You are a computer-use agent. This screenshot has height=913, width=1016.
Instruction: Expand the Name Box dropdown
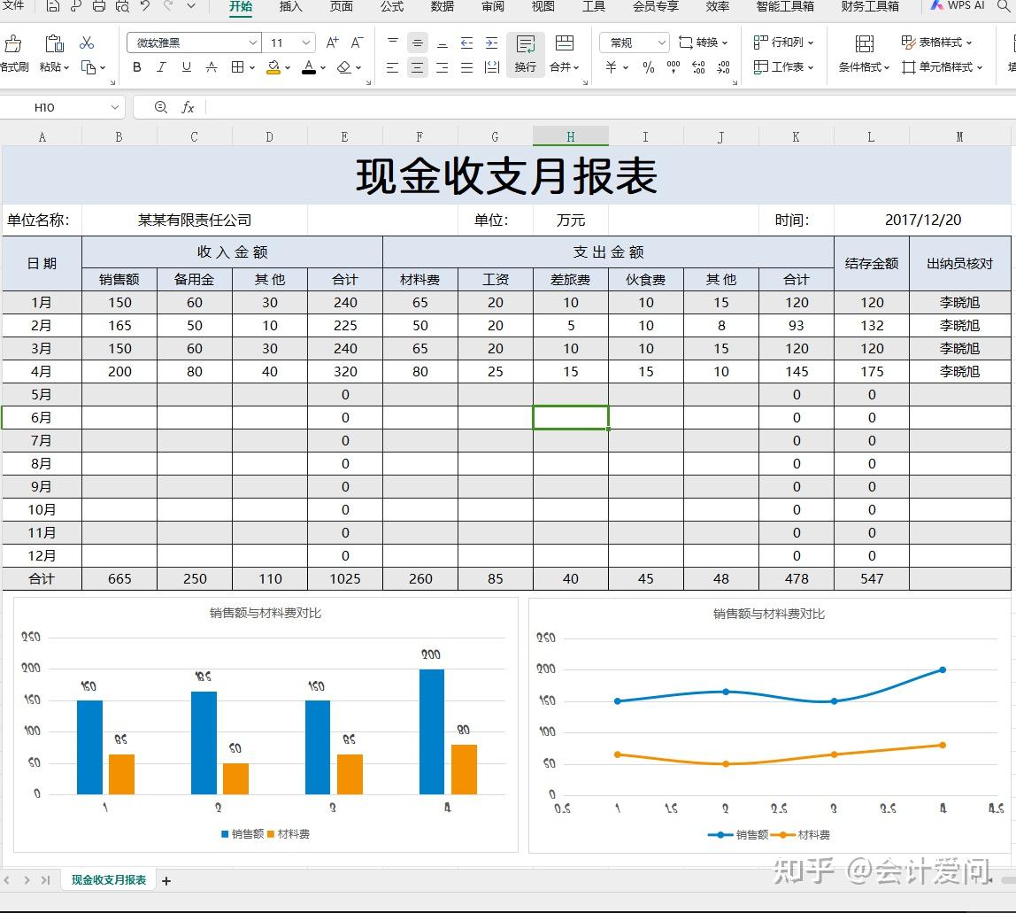coord(115,107)
